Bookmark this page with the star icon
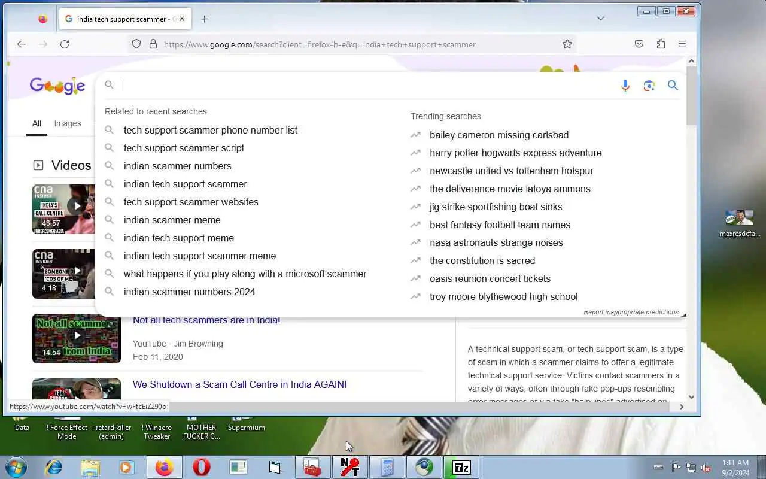 pos(567,44)
